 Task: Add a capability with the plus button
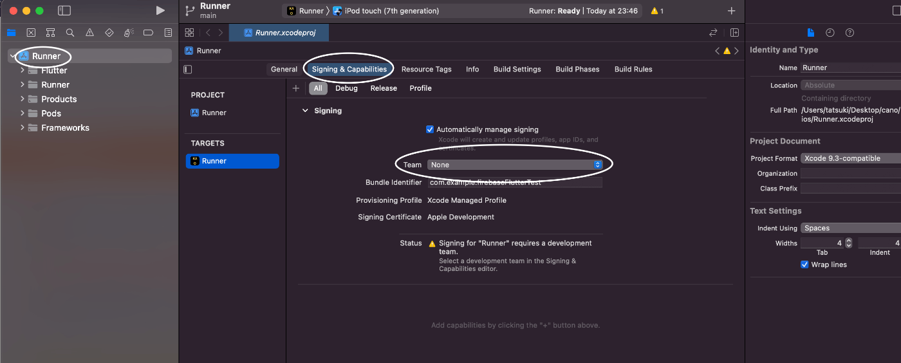tap(296, 88)
